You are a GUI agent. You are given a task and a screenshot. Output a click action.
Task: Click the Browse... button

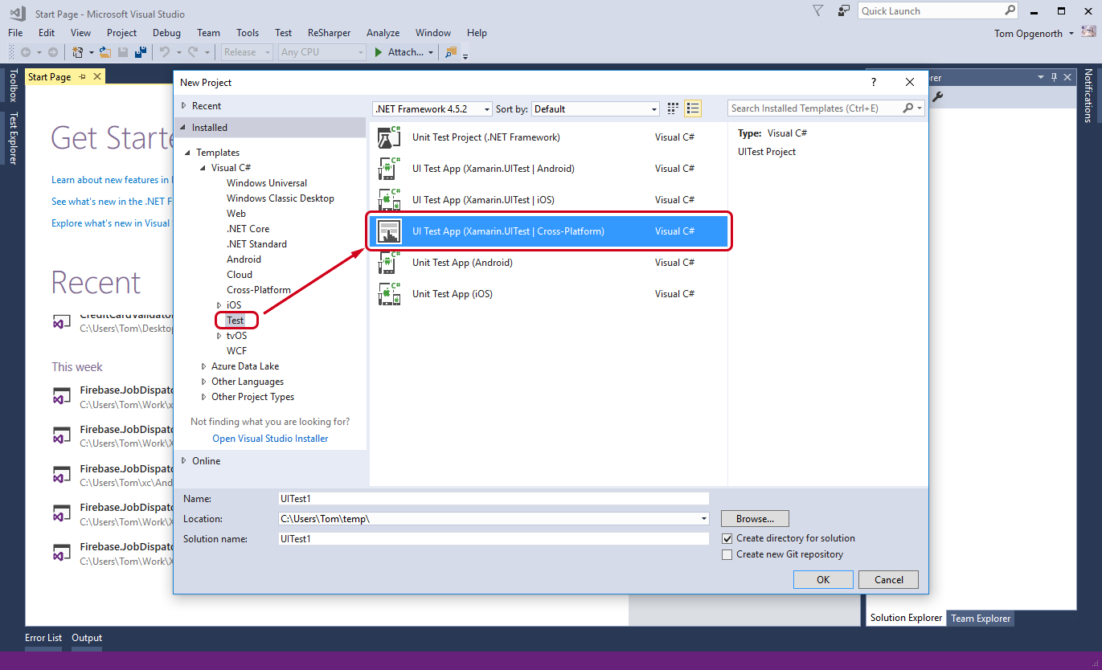click(x=755, y=519)
